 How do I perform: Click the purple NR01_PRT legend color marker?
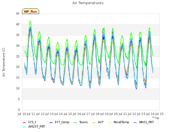pos(135,123)
